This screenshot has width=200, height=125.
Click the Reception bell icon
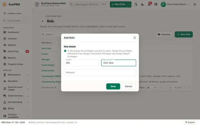pos(5,81)
